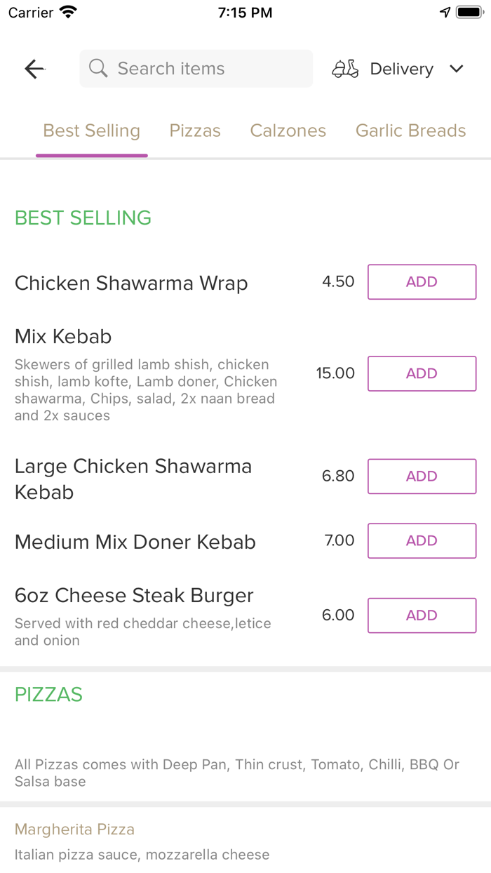This screenshot has width=491, height=873.
Task: Switch to the Pizzas tab
Action: (195, 131)
